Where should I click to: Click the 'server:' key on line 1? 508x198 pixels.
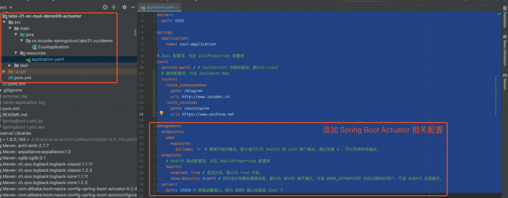[164, 15]
